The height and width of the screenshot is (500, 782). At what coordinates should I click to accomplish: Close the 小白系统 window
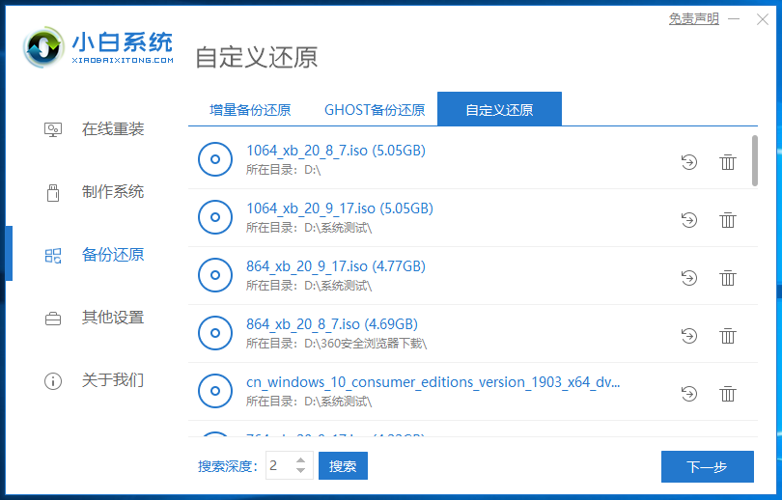coord(762,19)
